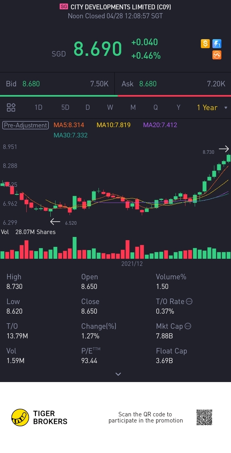Tap the Vol value 1.59M
This screenshot has height=453, width=231.
coord(15,361)
